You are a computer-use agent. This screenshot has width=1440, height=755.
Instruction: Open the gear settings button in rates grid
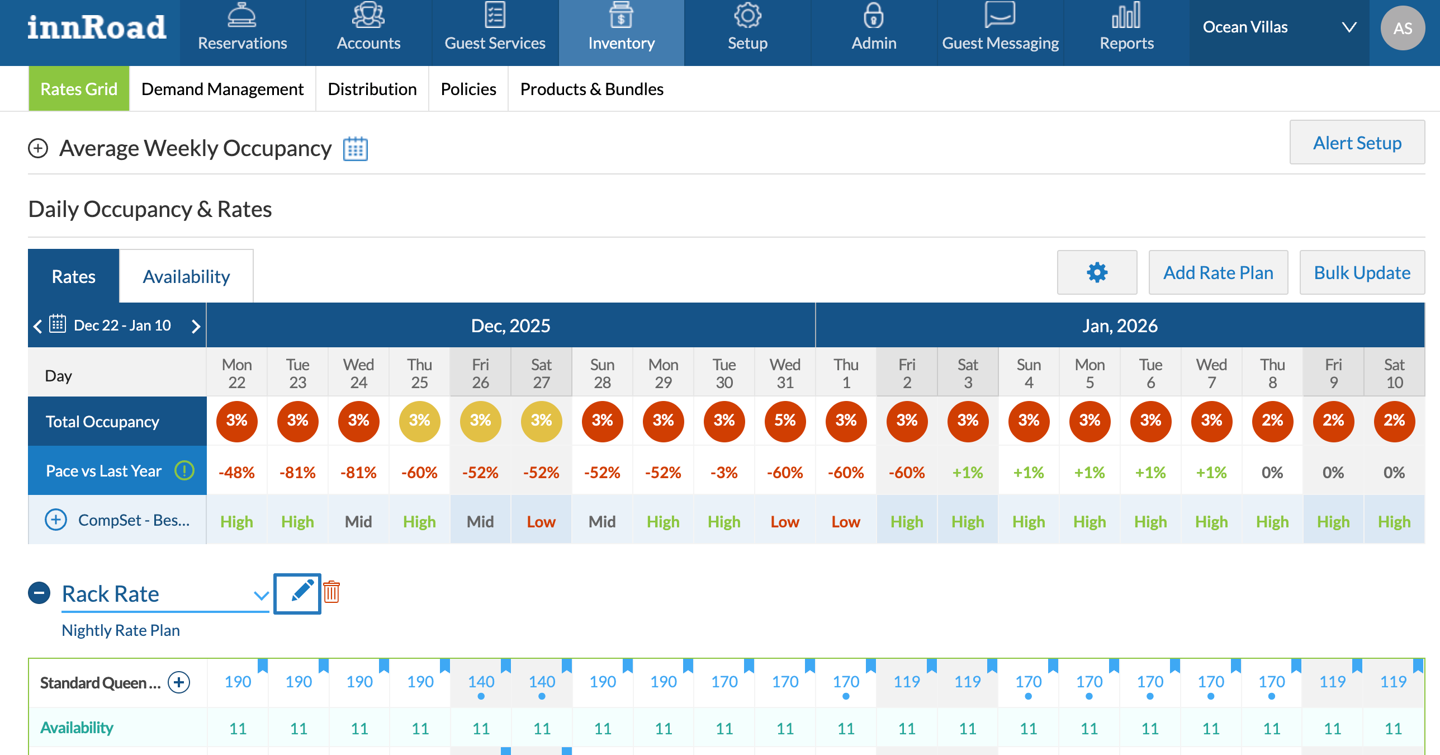1096,273
